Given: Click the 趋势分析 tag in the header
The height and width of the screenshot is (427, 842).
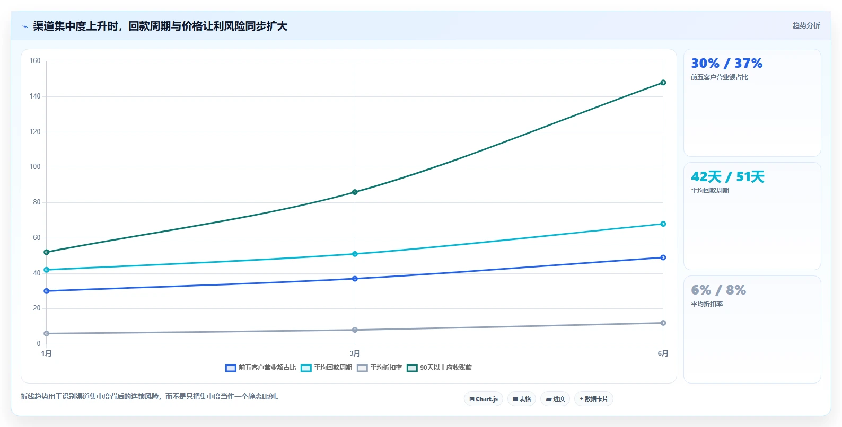Looking at the screenshot, I should (x=806, y=25).
